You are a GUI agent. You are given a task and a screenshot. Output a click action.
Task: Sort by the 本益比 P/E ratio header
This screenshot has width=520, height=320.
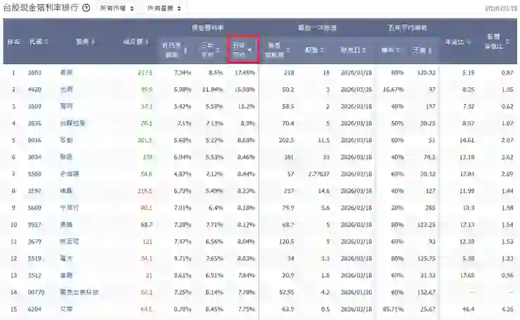coord(457,41)
